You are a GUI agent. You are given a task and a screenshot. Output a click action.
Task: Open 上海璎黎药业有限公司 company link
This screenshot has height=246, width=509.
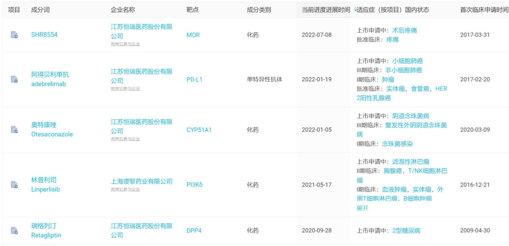141,181
